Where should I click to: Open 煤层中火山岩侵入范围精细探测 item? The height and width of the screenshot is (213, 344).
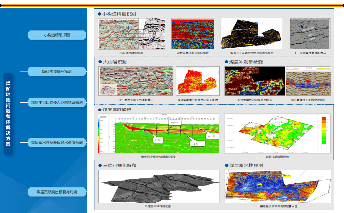[57, 102]
